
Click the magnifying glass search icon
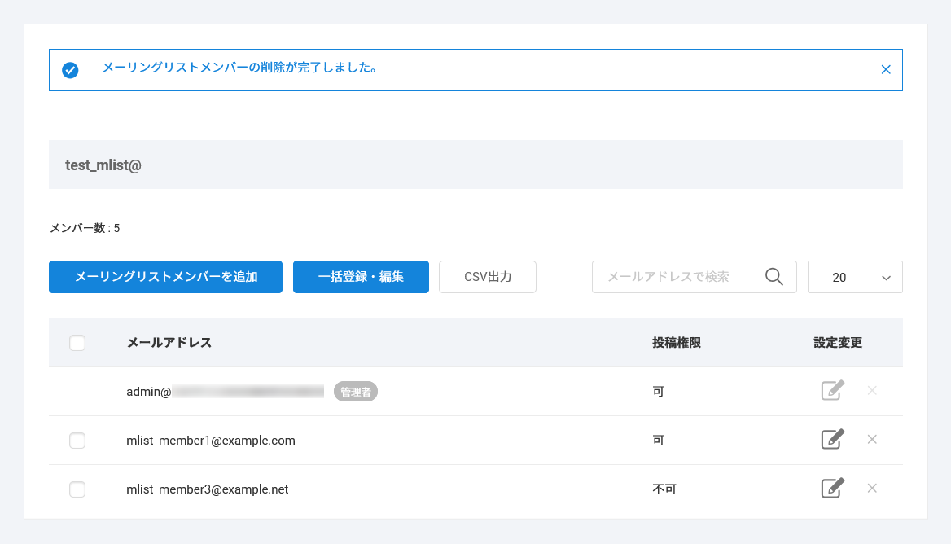tap(774, 277)
